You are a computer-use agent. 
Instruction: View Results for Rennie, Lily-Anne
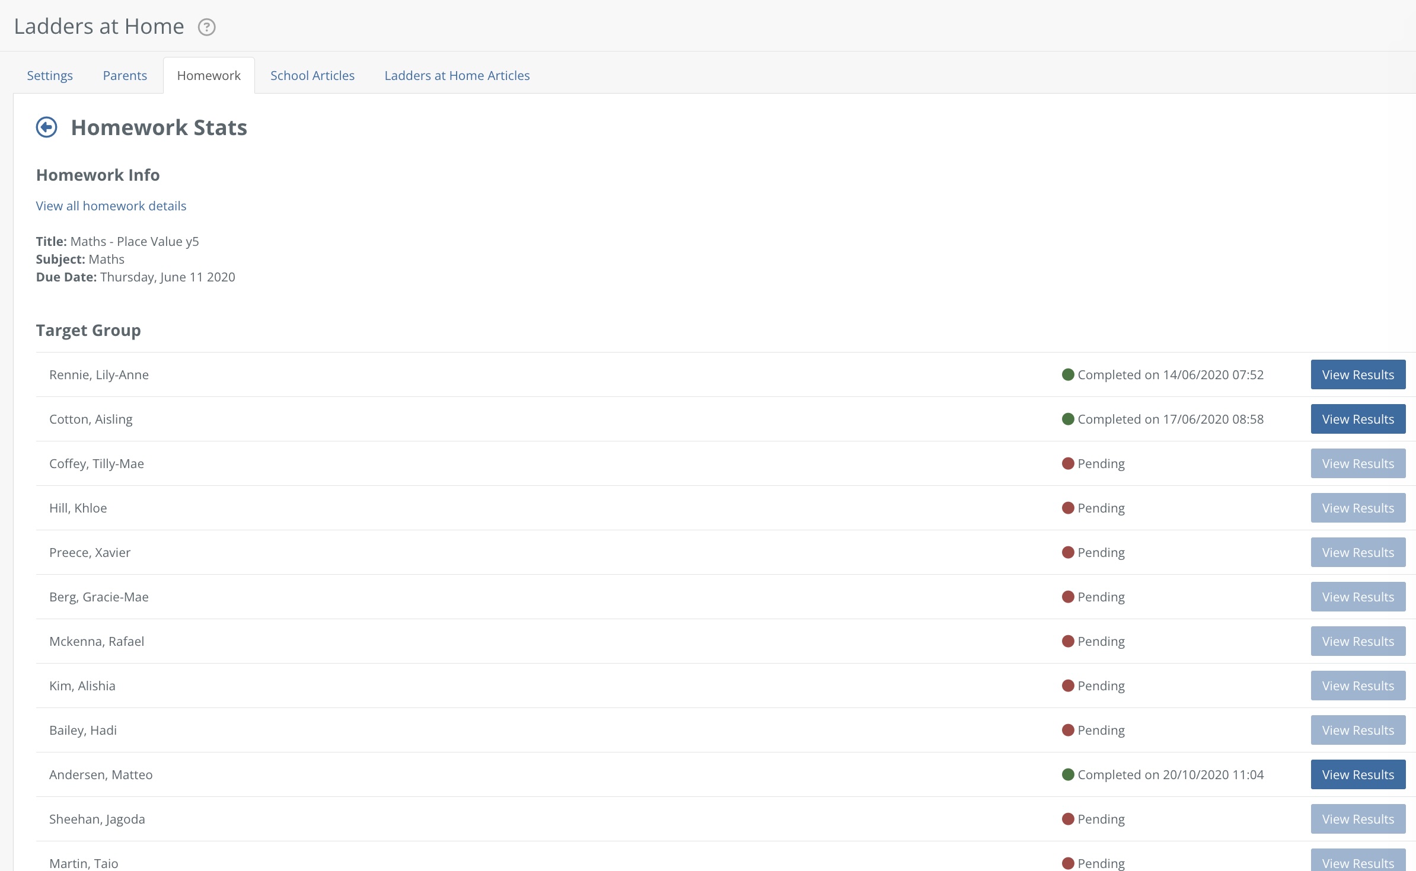[1357, 374]
